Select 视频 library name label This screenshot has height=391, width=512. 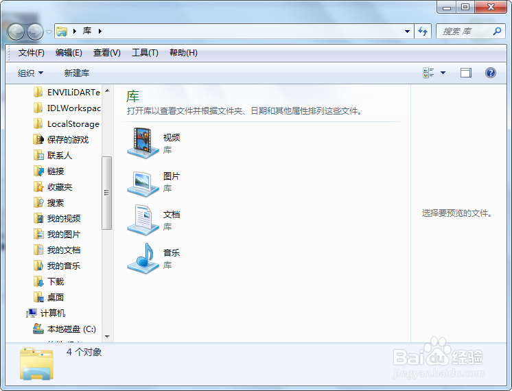click(x=172, y=137)
